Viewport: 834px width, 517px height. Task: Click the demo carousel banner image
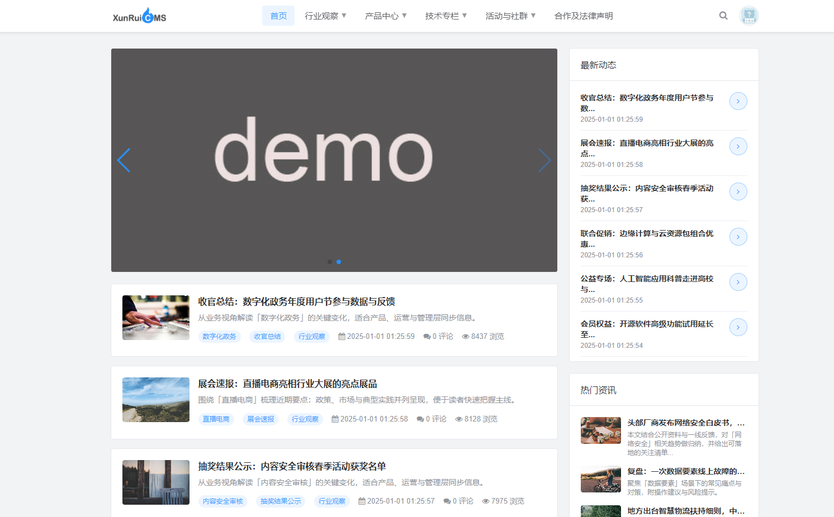pyautogui.click(x=334, y=160)
